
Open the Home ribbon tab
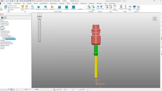click(x=4, y=3)
